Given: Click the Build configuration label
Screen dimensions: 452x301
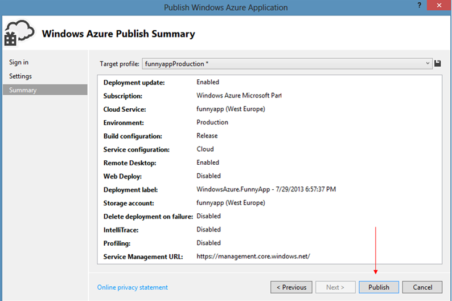Looking at the screenshot, I should point(133,136).
